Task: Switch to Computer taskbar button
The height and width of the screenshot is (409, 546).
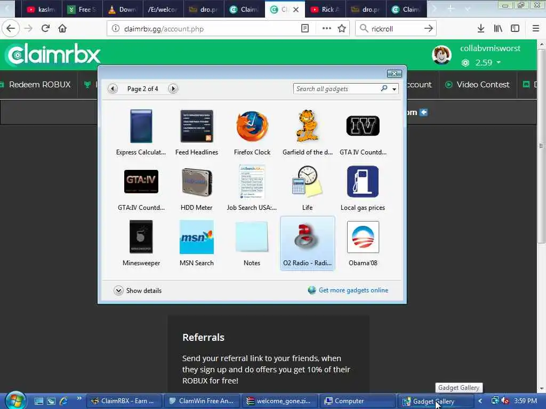Action: (x=358, y=401)
